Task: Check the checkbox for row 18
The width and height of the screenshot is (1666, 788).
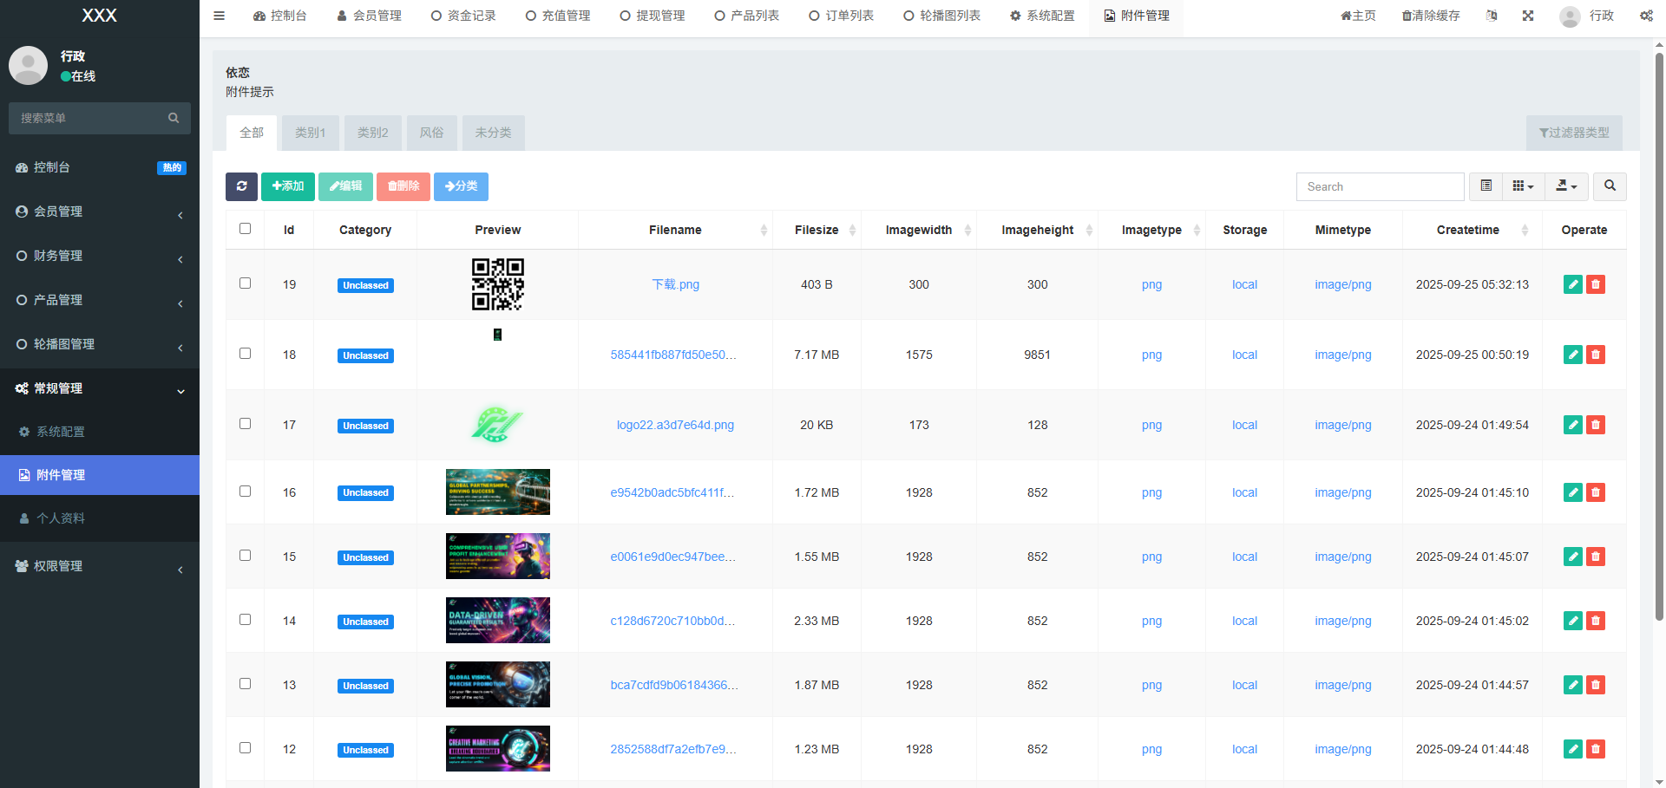Action: pyautogui.click(x=245, y=354)
